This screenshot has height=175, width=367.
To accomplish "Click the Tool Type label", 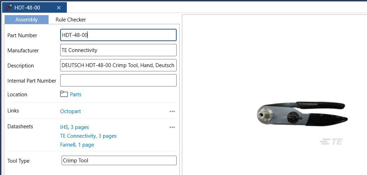I will 19,161.
